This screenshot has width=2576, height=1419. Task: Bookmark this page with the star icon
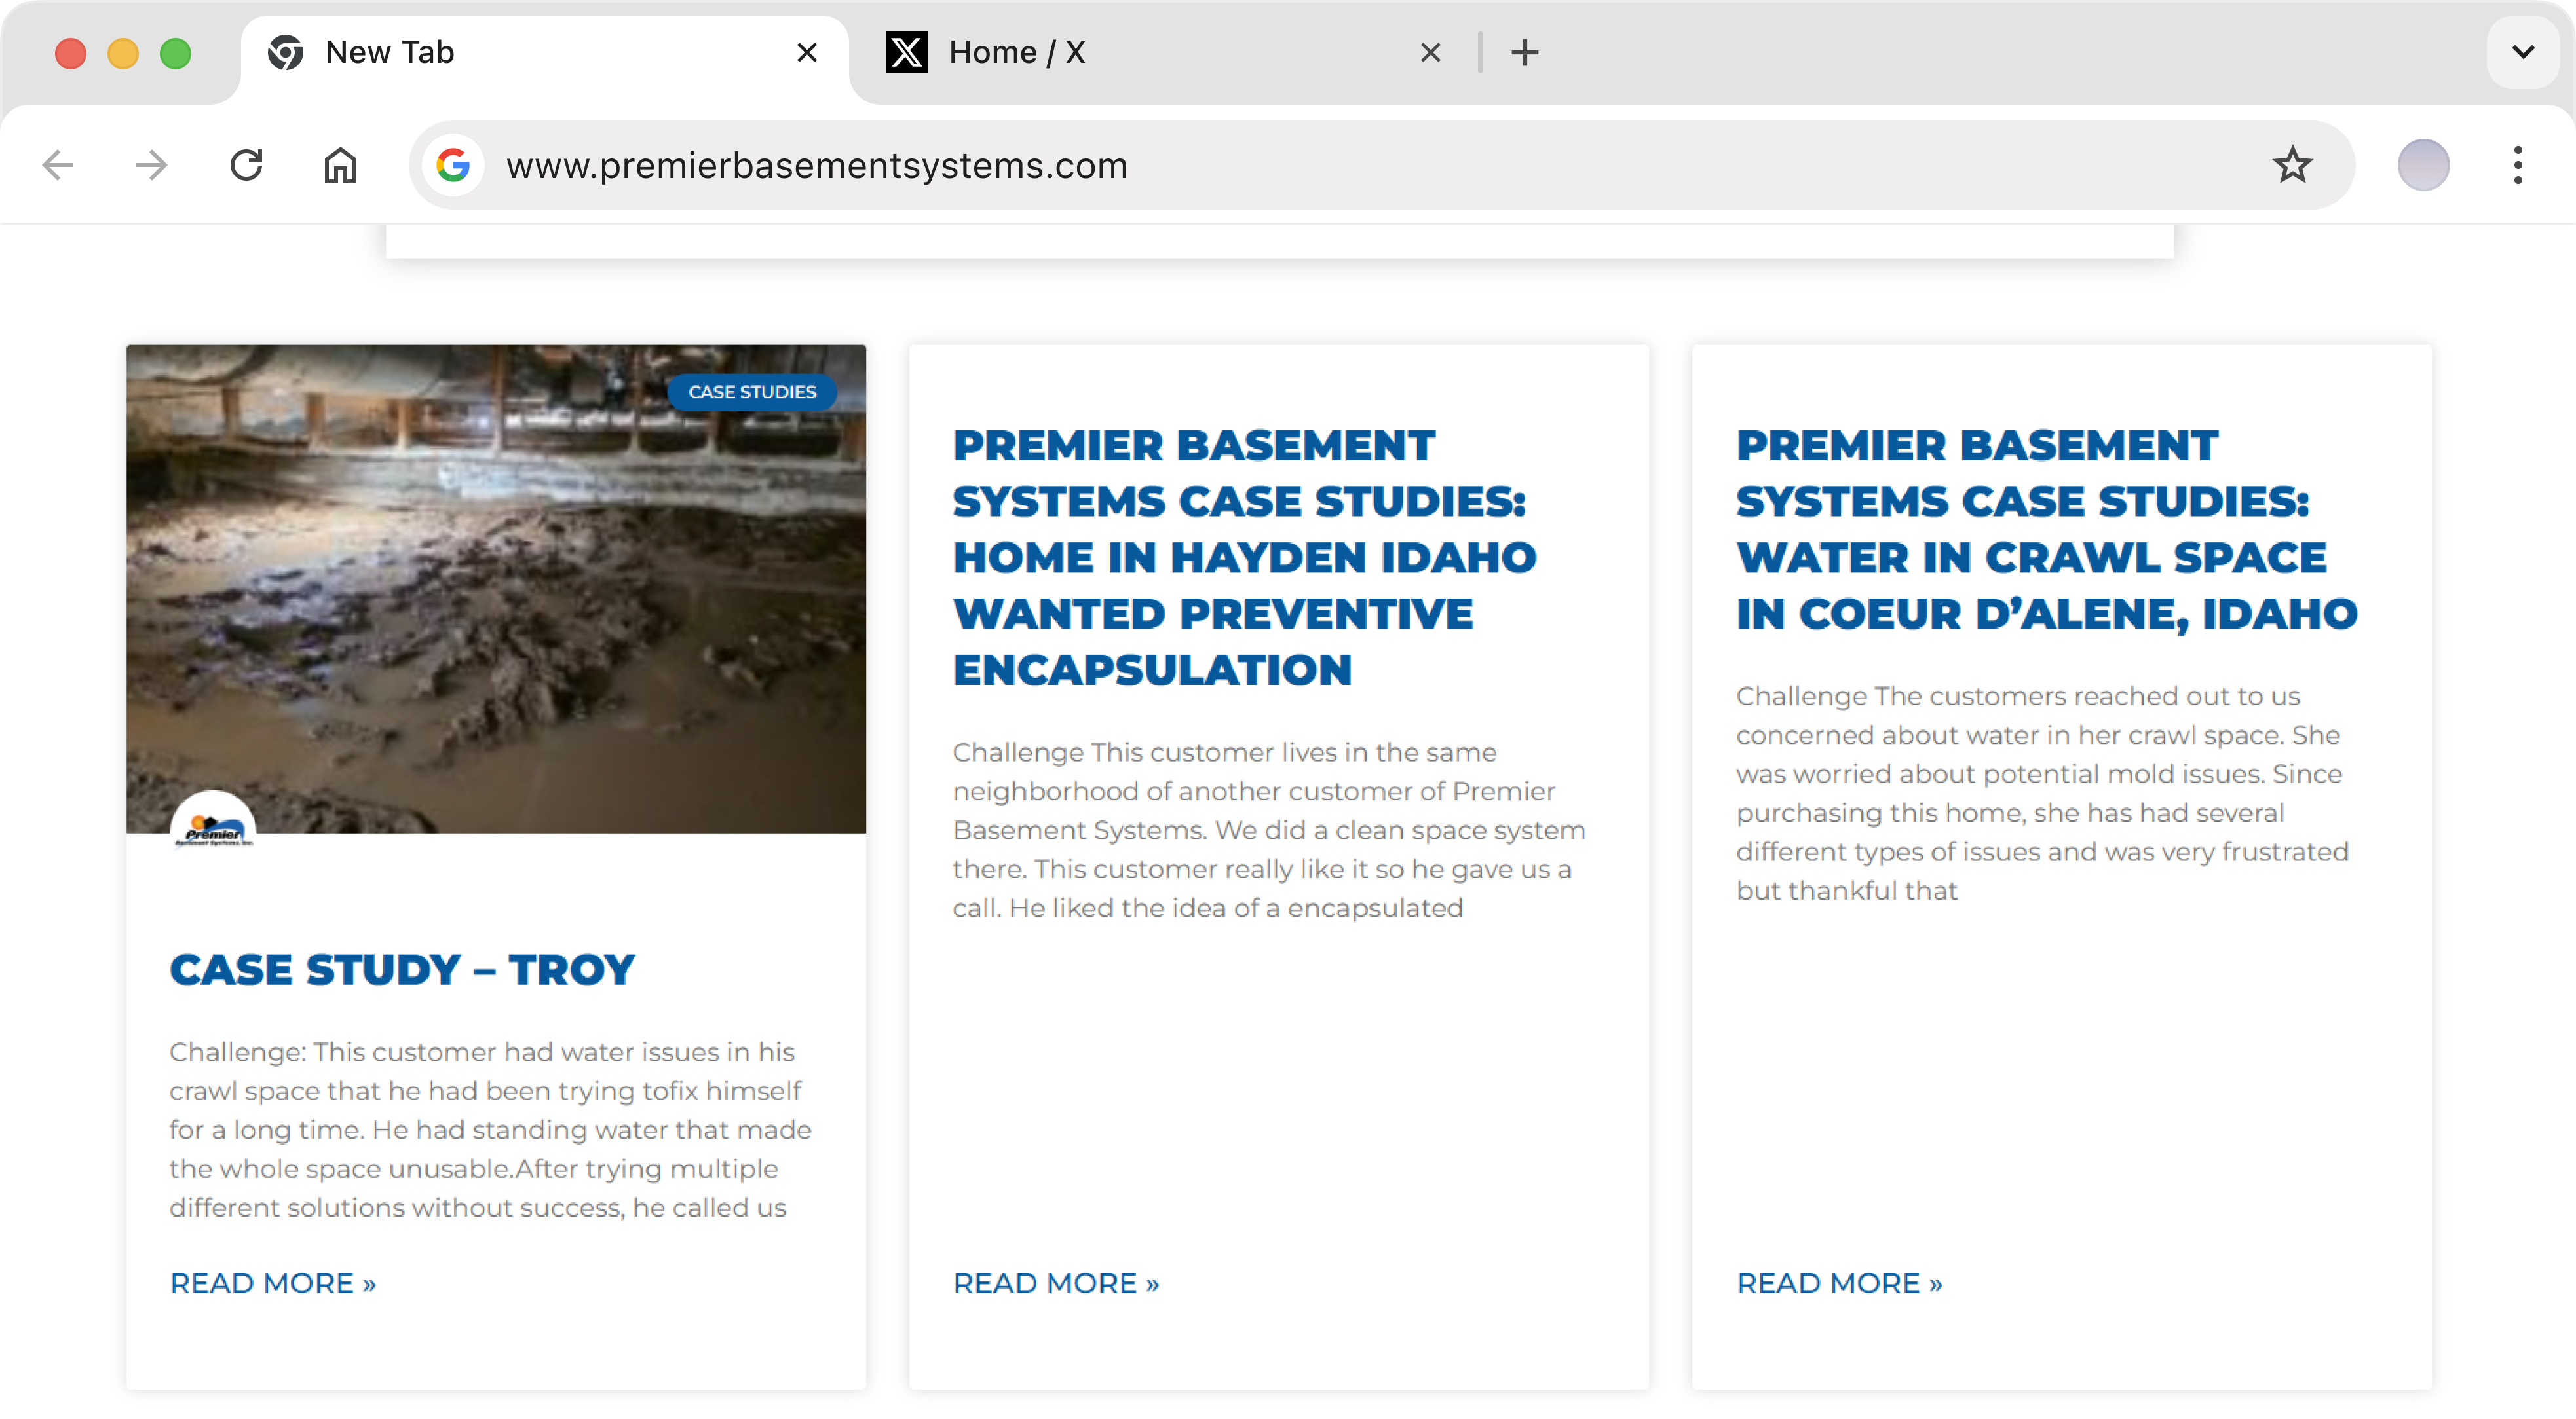pyautogui.click(x=2292, y=165)
